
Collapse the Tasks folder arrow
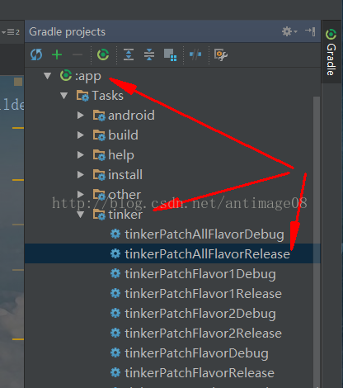tap(63, 96)
